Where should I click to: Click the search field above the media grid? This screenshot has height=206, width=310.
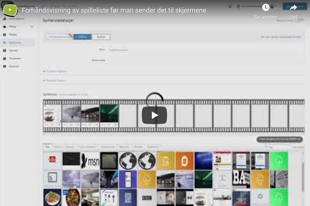[x=278, y=147]
